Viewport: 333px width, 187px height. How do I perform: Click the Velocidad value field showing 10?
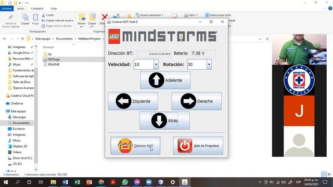click(x=144, y=64)
